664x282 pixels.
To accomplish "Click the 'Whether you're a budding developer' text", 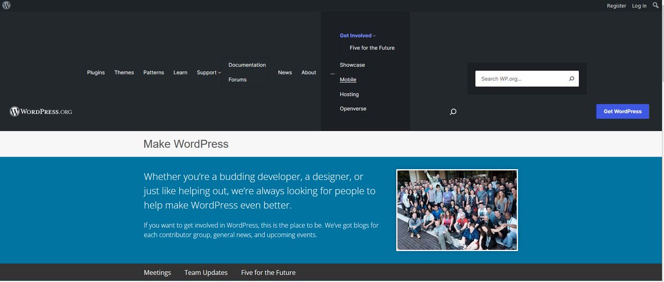I will click(260, 191).
